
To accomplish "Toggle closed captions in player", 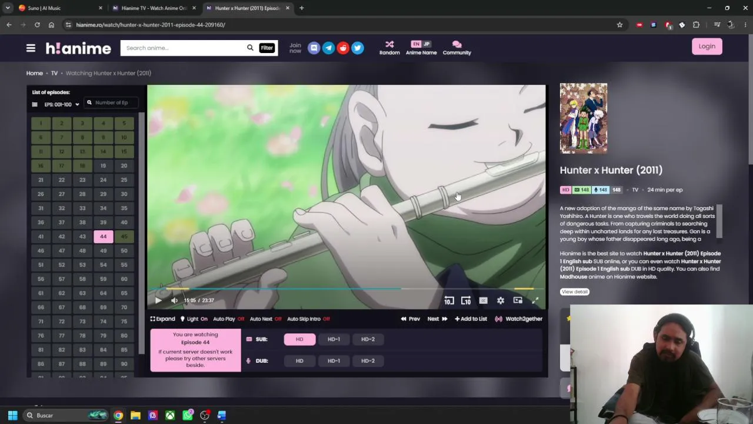I will click(x=483, y=300).
